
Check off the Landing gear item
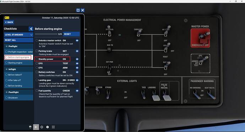point(37,80)
